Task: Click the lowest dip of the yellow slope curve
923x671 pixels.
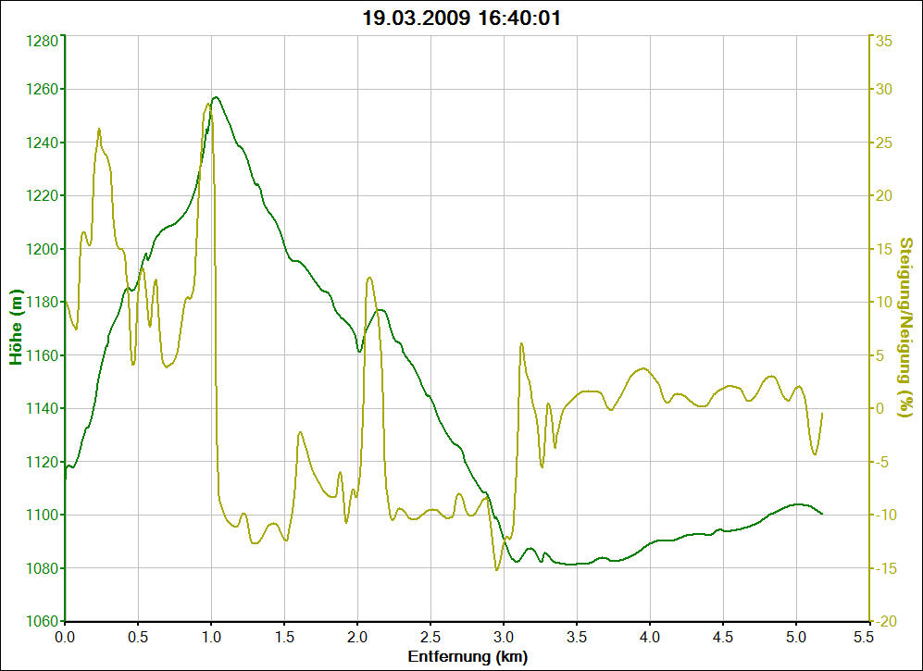Action: pos(497,569)
